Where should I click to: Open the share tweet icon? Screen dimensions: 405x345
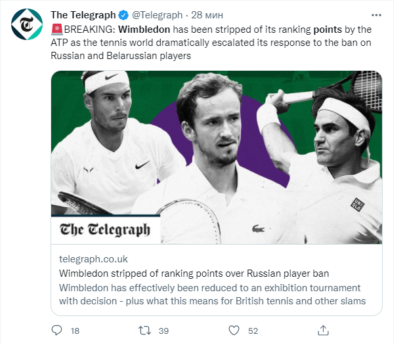pos(322,330)
